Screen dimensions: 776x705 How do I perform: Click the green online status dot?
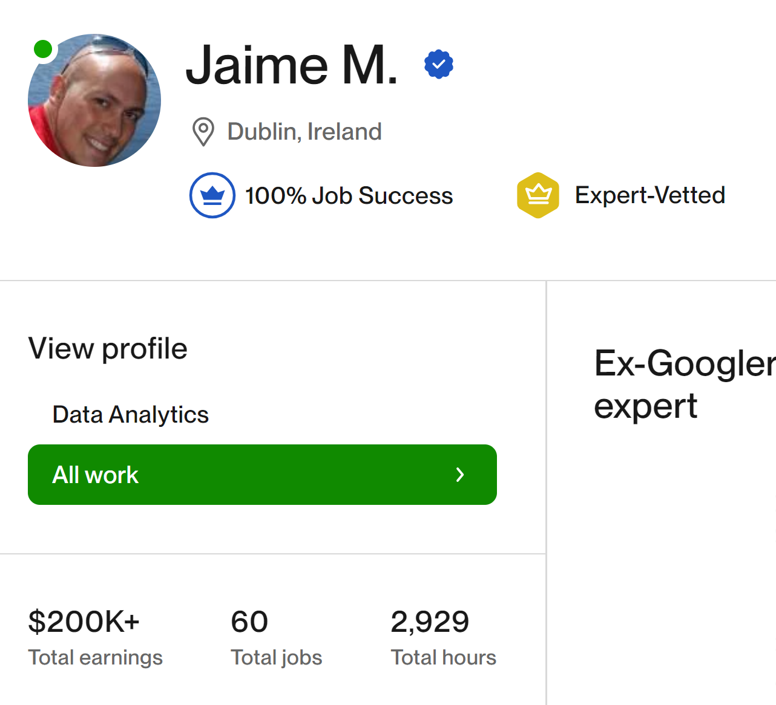point(43,49)
